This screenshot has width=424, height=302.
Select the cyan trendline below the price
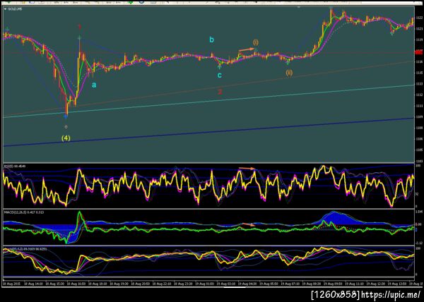[x=208, y=101]
